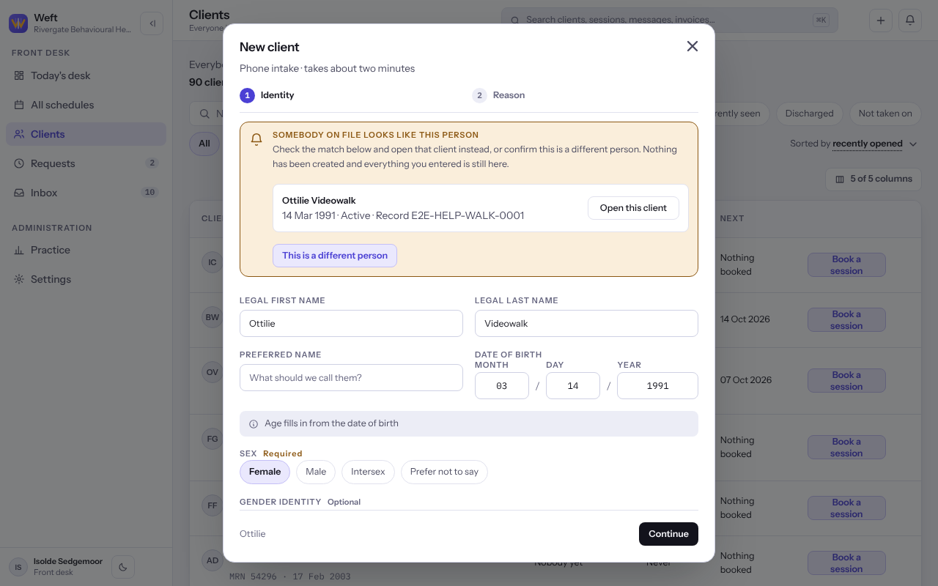Click the Preferred name field

click(x=351, y=378)
